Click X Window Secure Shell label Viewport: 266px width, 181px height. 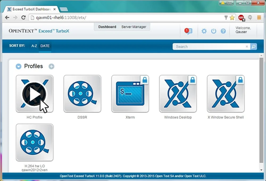coord(226,117)
